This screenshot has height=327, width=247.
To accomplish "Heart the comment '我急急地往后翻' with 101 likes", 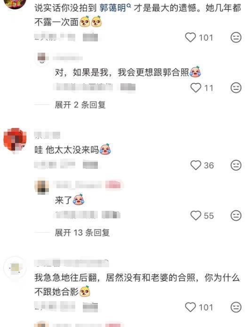I will point(190,307).
